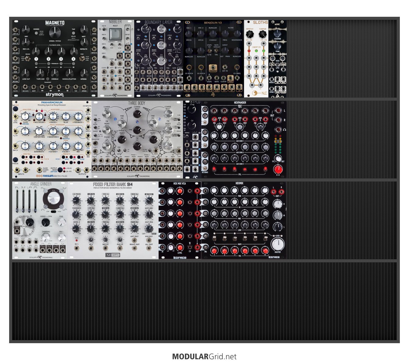This screenshot has height=363, width=409.
Task: Flip the Nibbler SUBTRACT/ADD switch
Action: point(112,45)
